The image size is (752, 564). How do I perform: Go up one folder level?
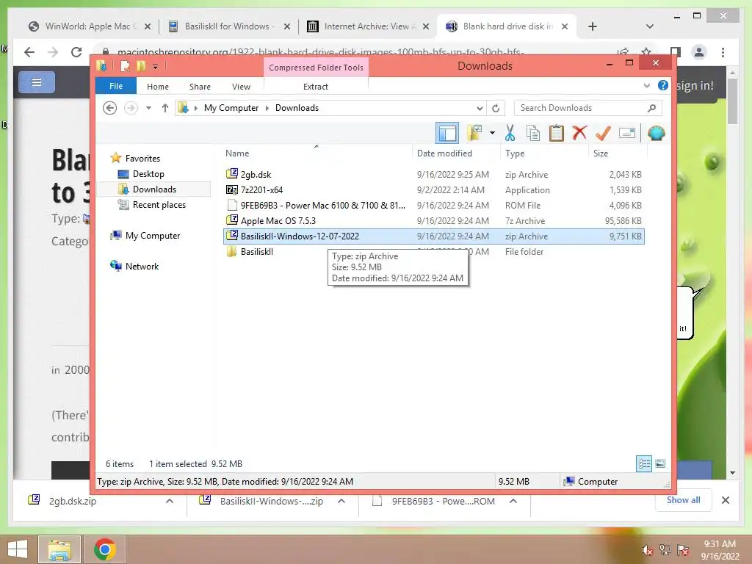165,108
